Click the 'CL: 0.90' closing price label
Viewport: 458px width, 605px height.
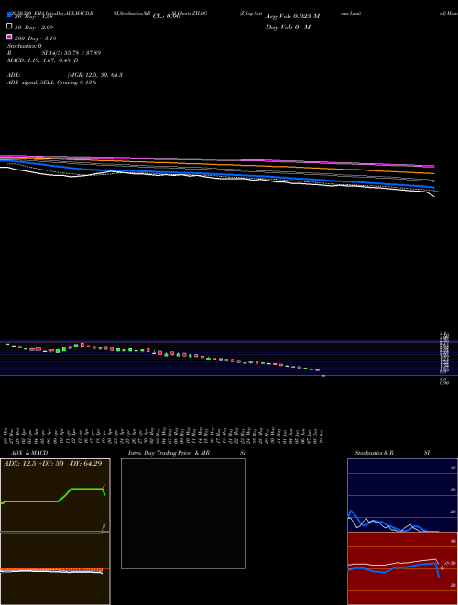pyautogui.click(x=167, y=16)
